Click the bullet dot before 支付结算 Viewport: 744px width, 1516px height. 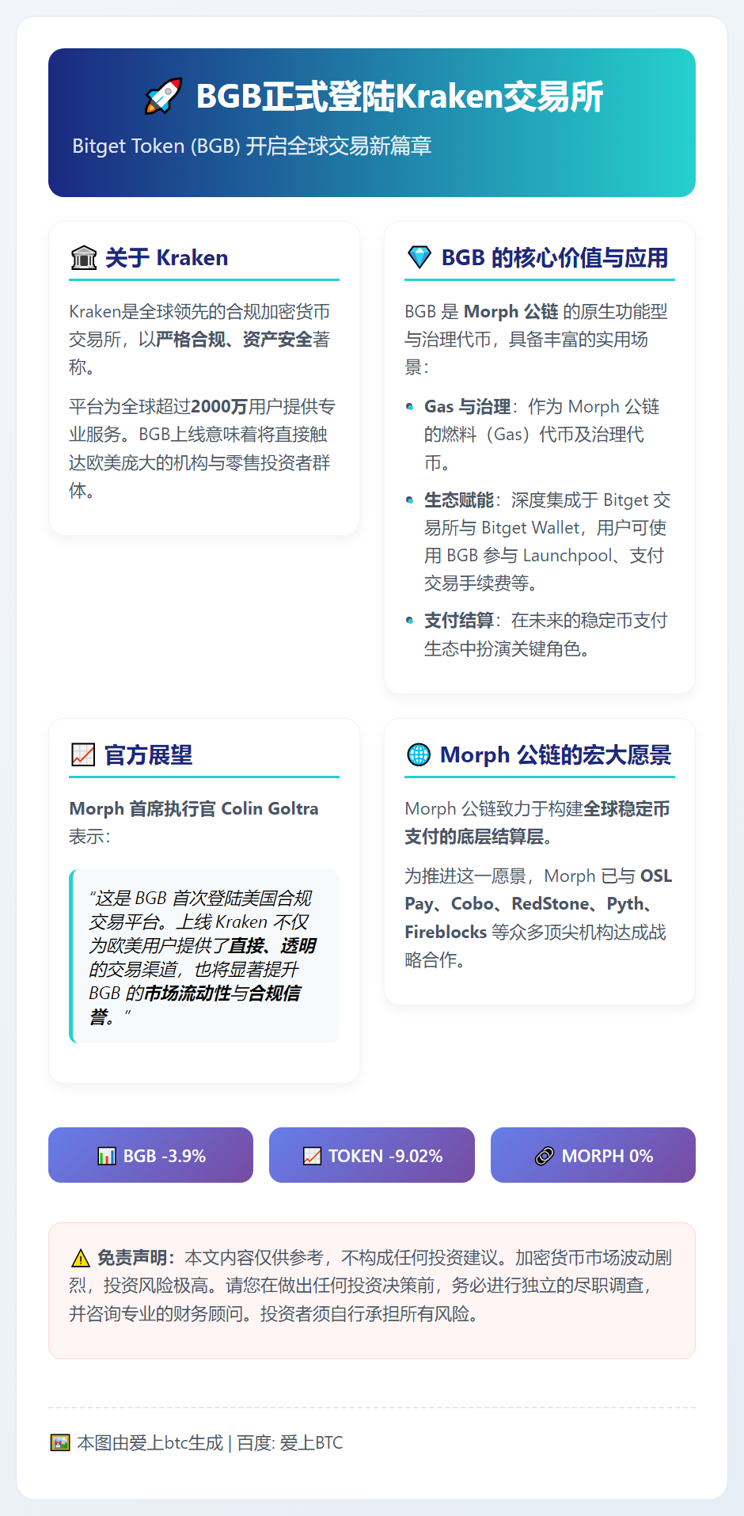coord(409,620)
